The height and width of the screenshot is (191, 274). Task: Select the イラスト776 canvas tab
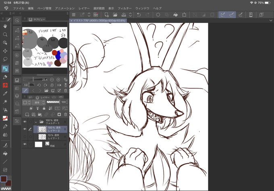[98, 21]
